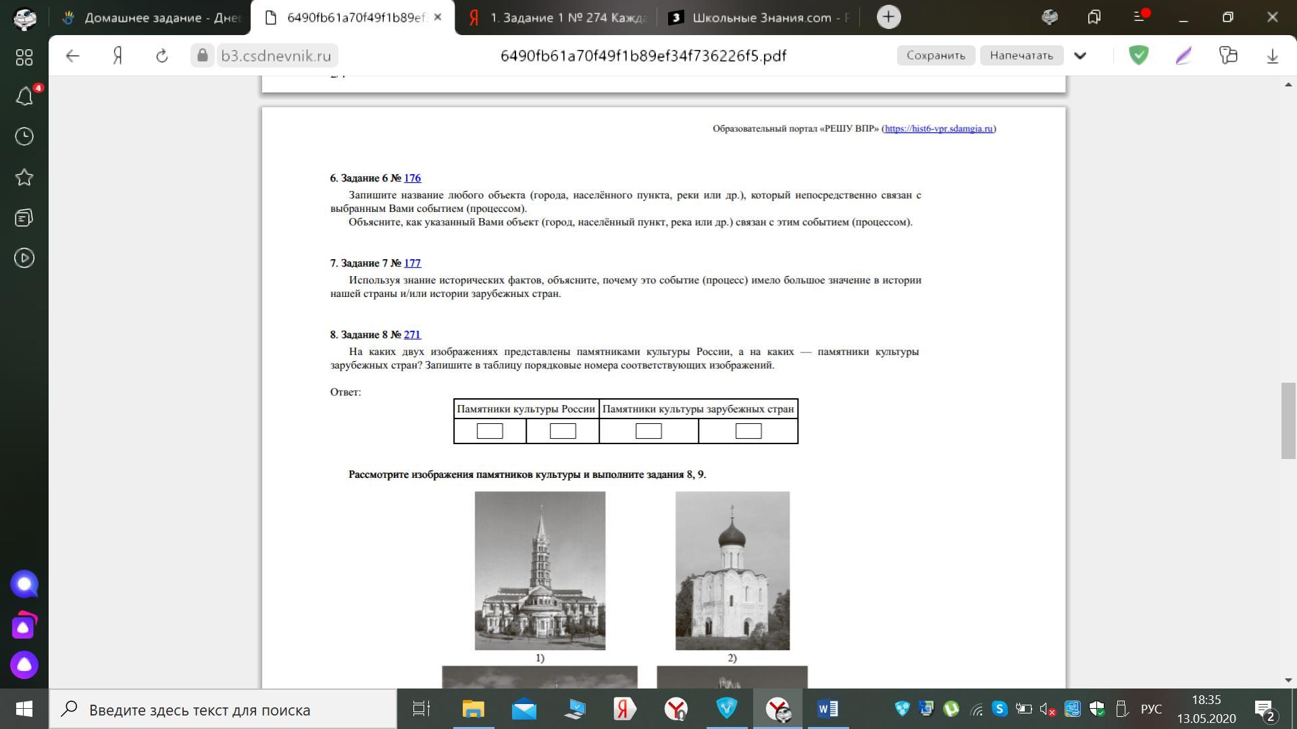Open the clock showing 18:35 13.05.2020
1297x729 pixels.
[x=1206, y=709]
